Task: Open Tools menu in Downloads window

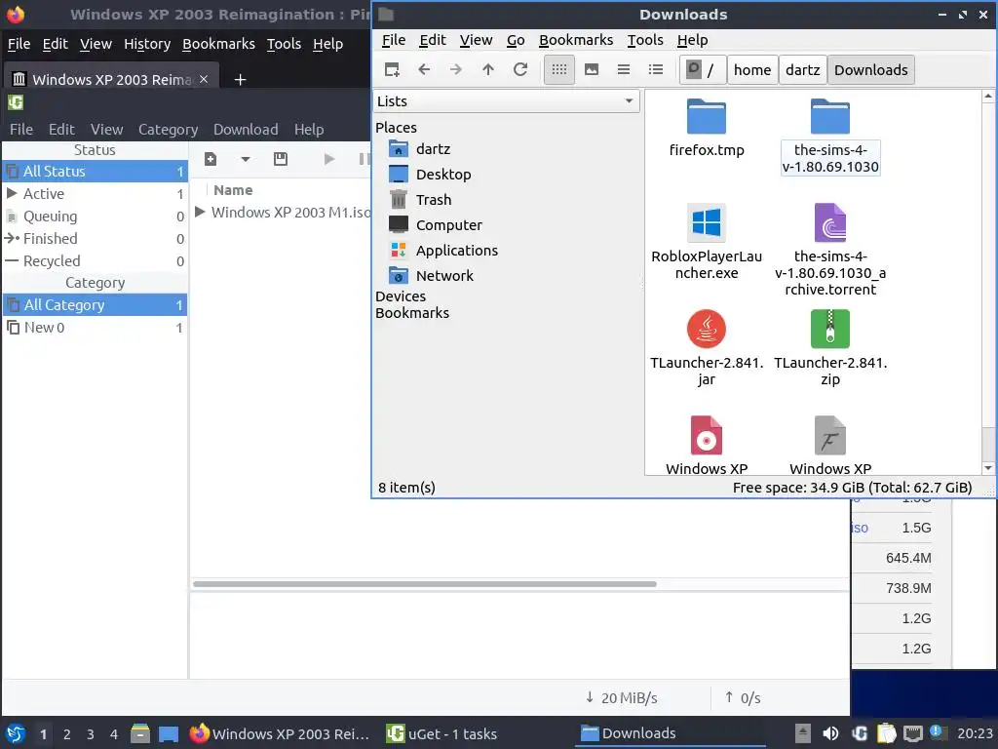Action: coord(645,40)
